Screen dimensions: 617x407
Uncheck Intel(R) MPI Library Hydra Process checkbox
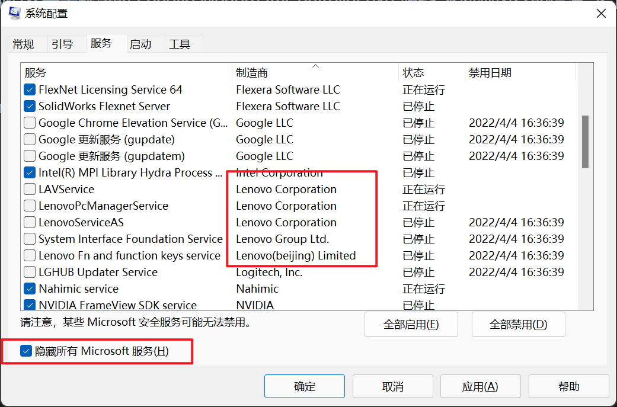[x=30, y=172]
